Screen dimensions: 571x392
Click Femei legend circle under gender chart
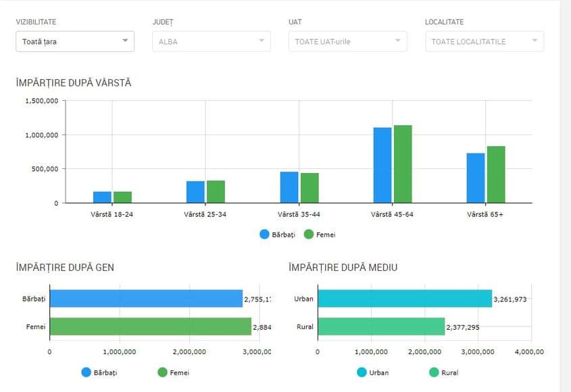click(x=162, y=372)
